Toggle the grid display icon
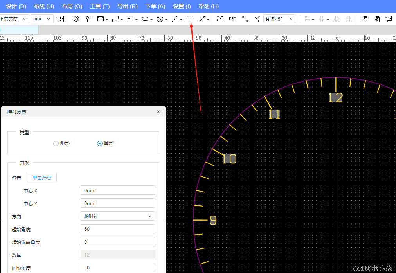 click(x=61, y=19)
